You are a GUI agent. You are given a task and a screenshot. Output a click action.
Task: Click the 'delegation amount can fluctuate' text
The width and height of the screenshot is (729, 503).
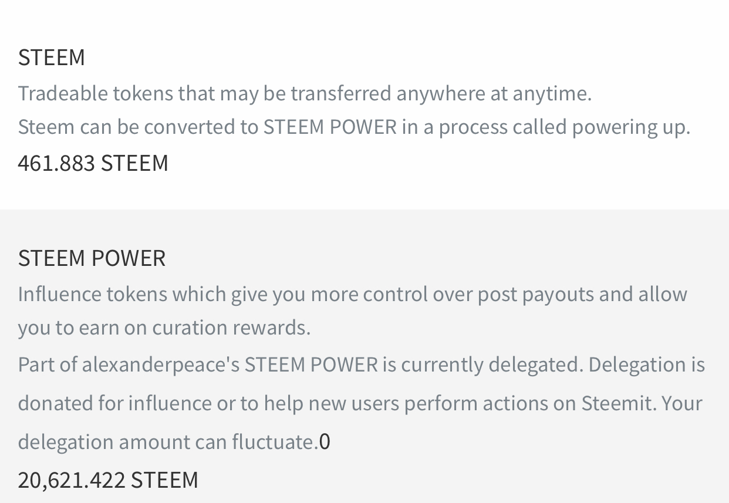tap(168, 441)
